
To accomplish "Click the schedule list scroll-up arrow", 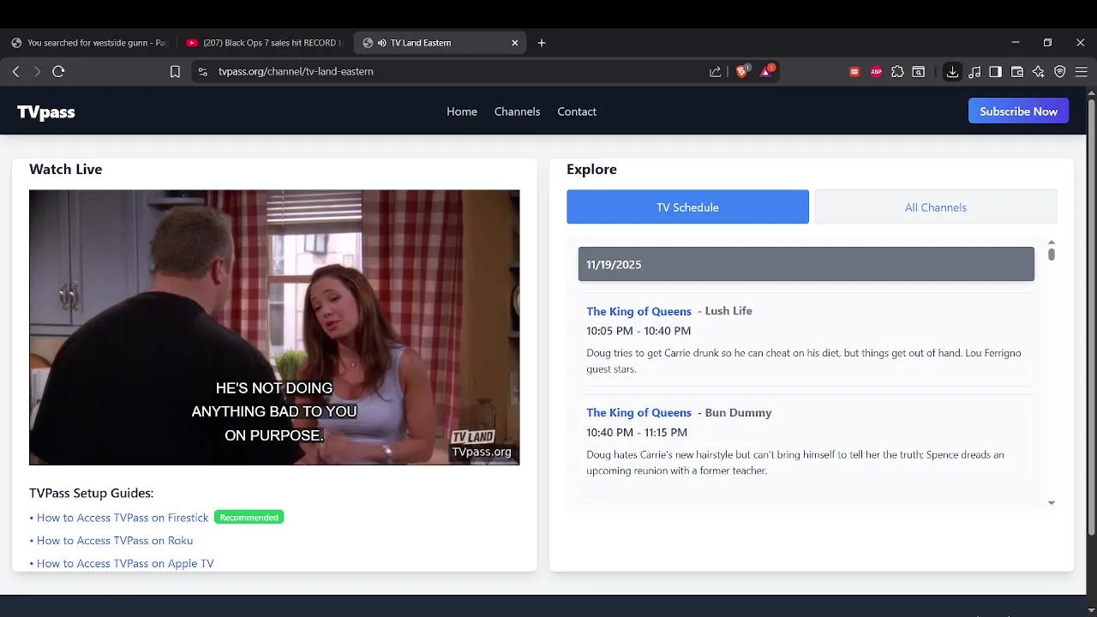I will 1052,243.
